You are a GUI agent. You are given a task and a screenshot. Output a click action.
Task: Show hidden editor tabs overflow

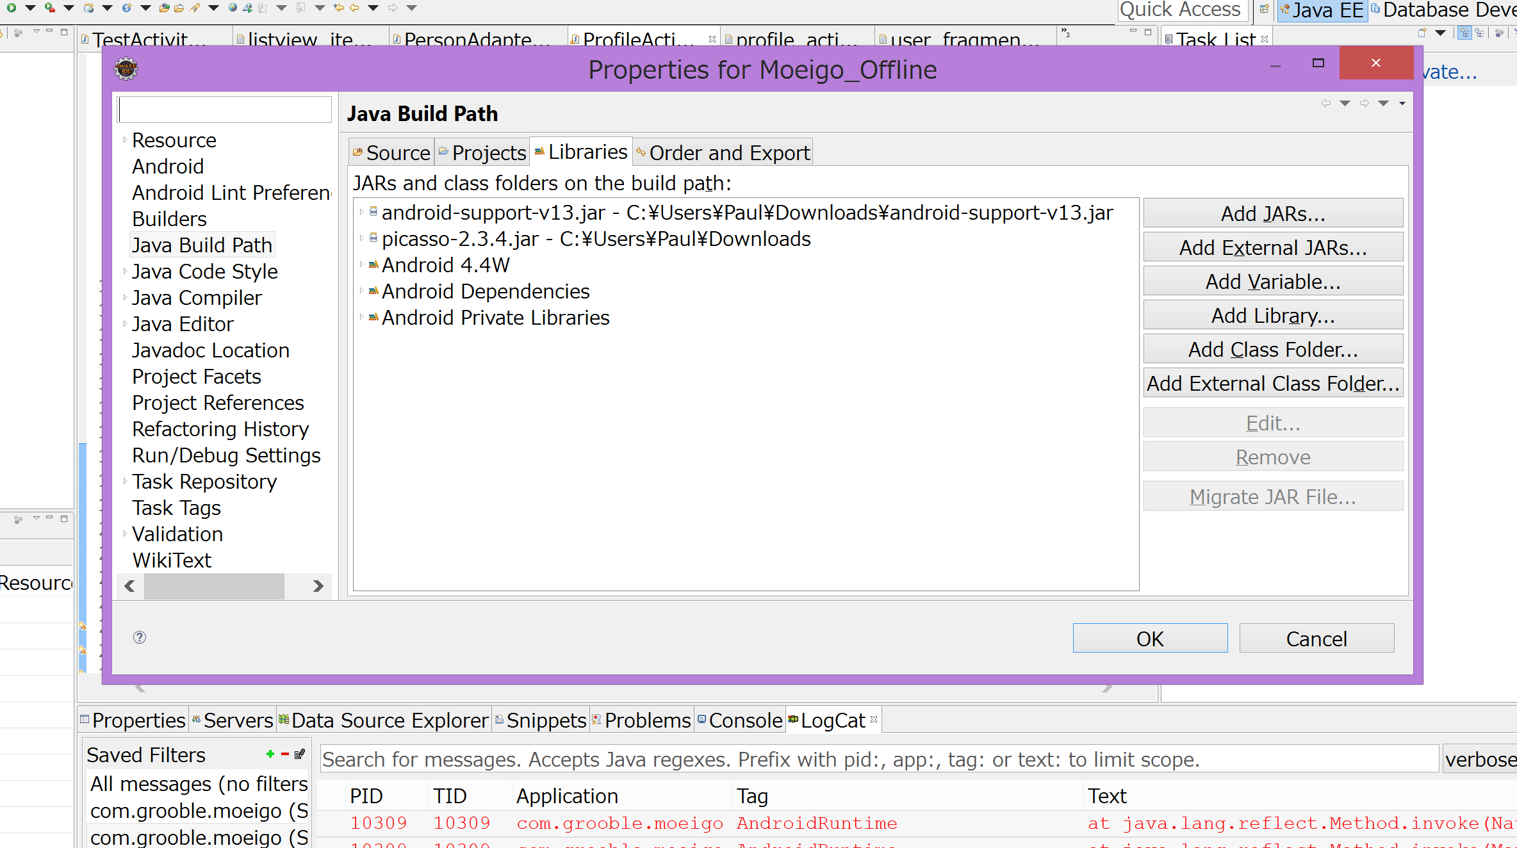point(1065,32)
